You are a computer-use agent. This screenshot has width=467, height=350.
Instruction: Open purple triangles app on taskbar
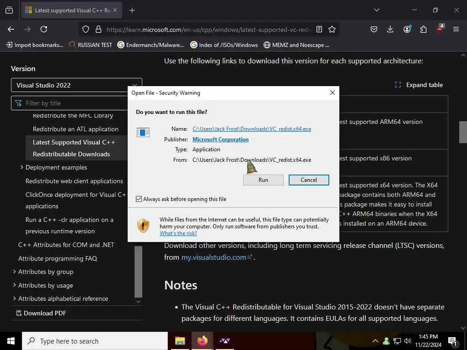pos(224,341)
